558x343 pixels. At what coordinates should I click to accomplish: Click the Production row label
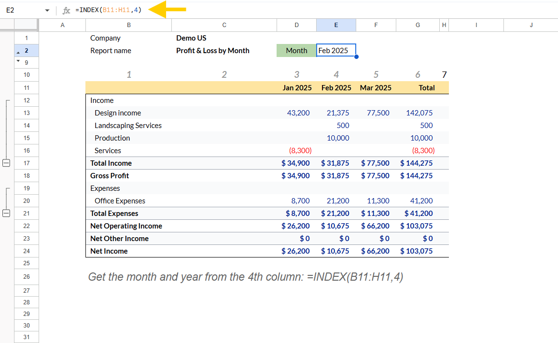112,138
